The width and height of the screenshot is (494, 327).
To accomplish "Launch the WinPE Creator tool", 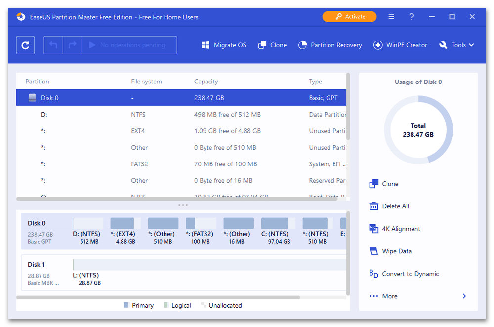I will [x=400, y=45].
